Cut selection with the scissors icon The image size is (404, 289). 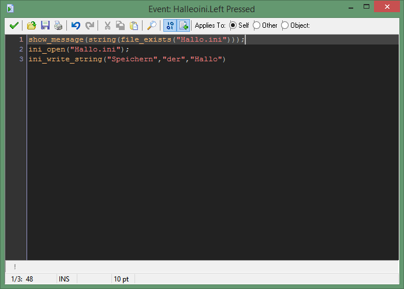(x=107, y=25)
